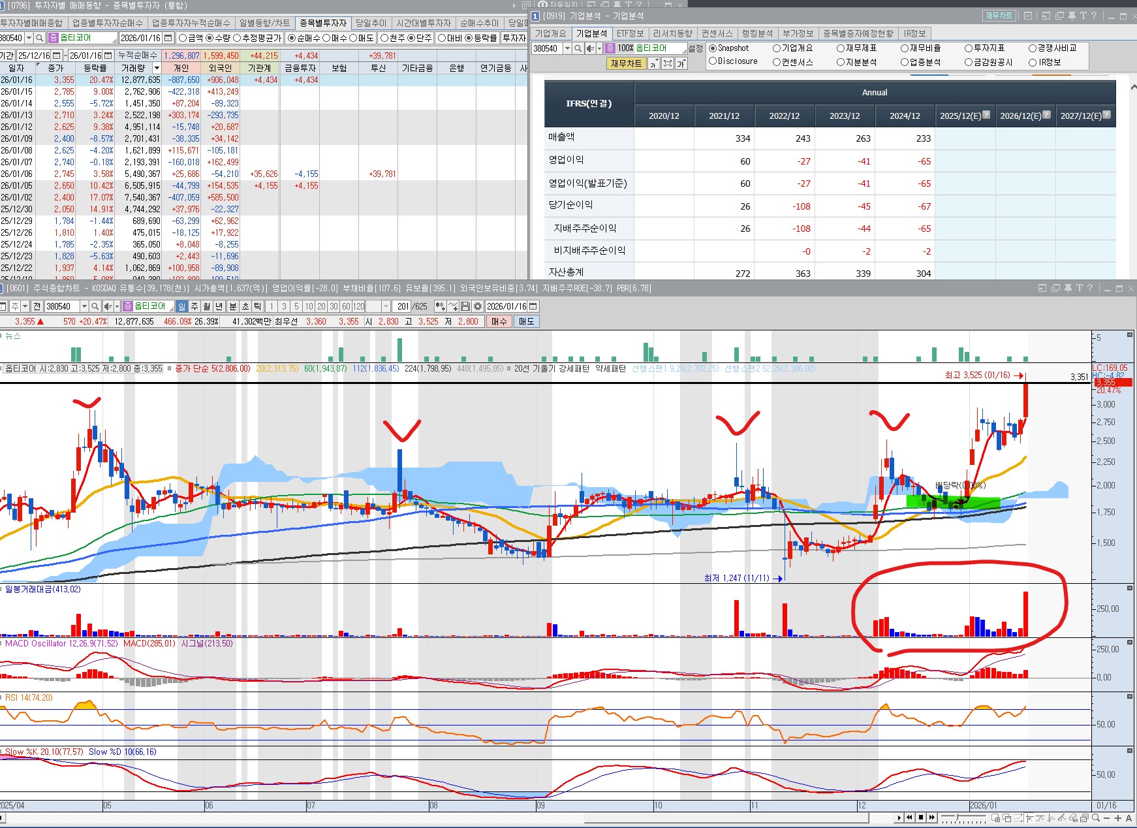Image resolution: width=1137 pixels, height=828 pixels.
Task: Open the start date calendar for 25/12/16
Action: pyautogui.click(x=57, y=56)
